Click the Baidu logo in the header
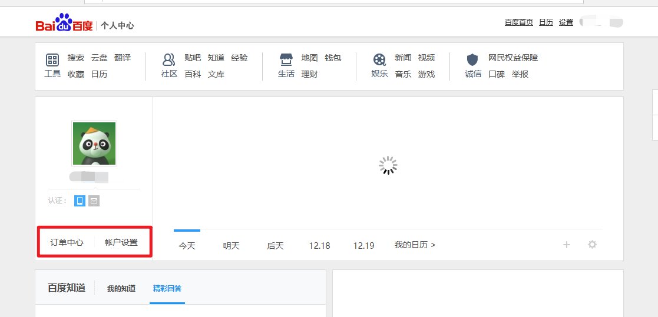 point(64,22)
